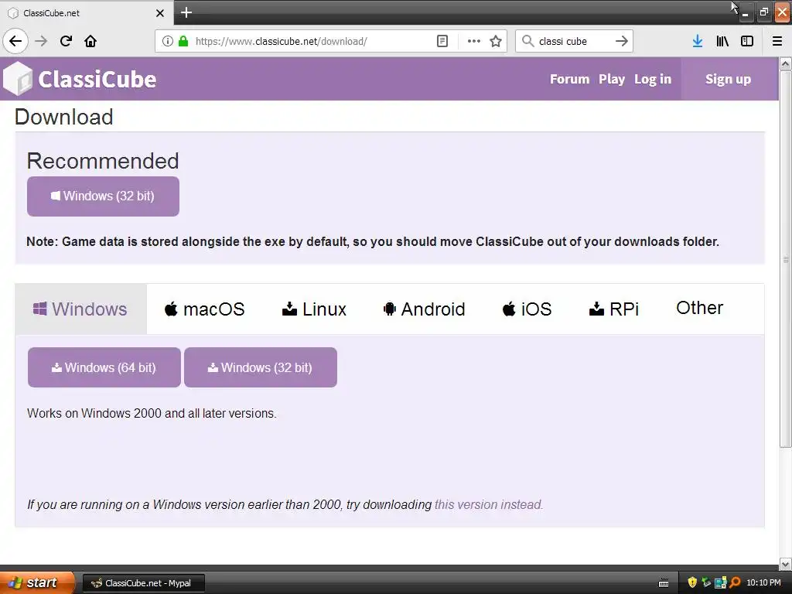Open a new tab with the plus button
Image resolution: width=792 pixels, height=594 pixels.
[x=186, y=12]
